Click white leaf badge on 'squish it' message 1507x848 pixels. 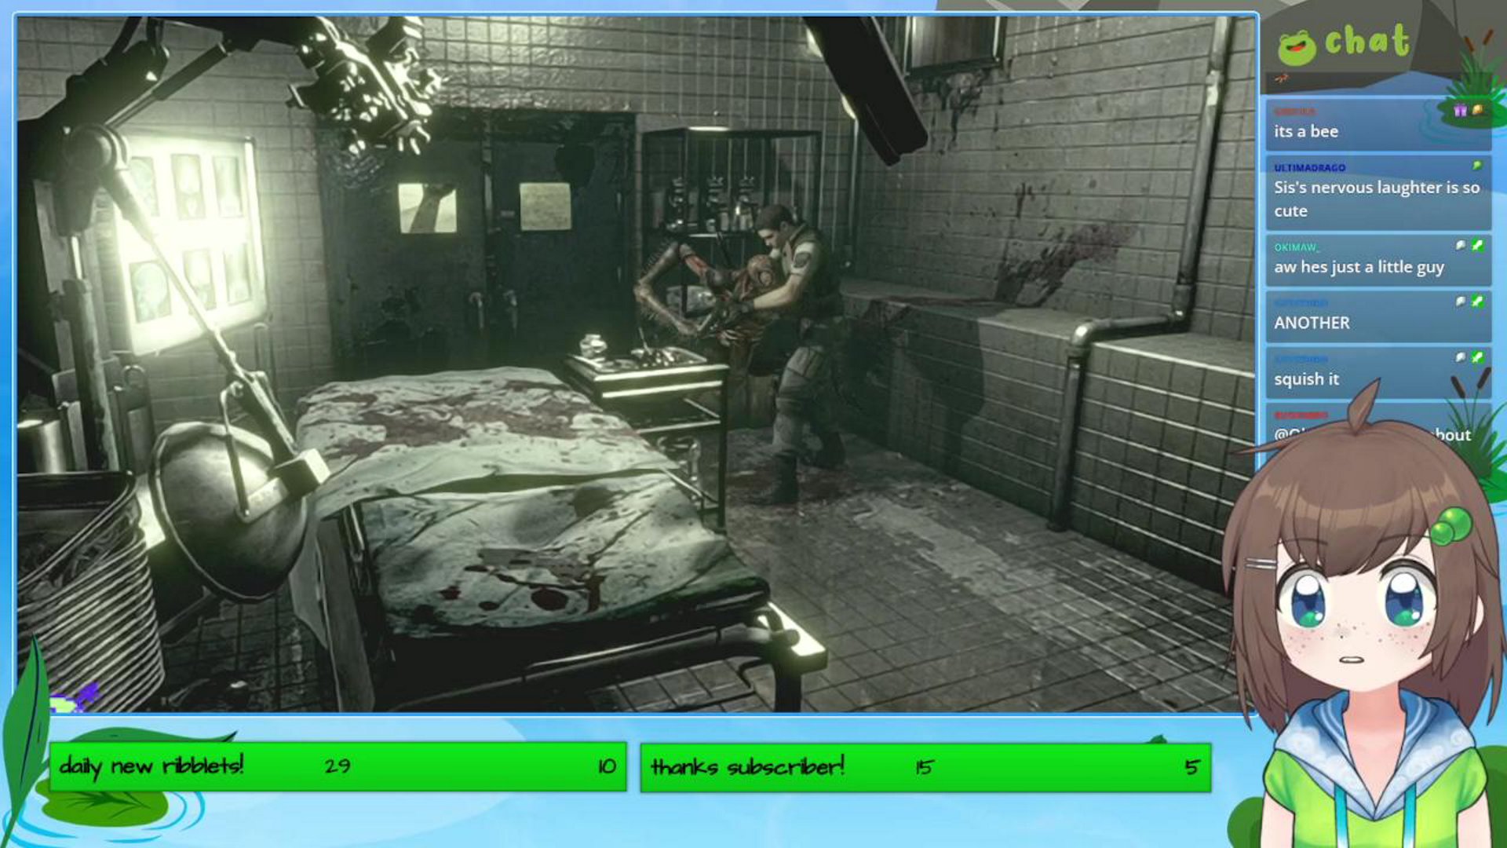click(1460, 357)
